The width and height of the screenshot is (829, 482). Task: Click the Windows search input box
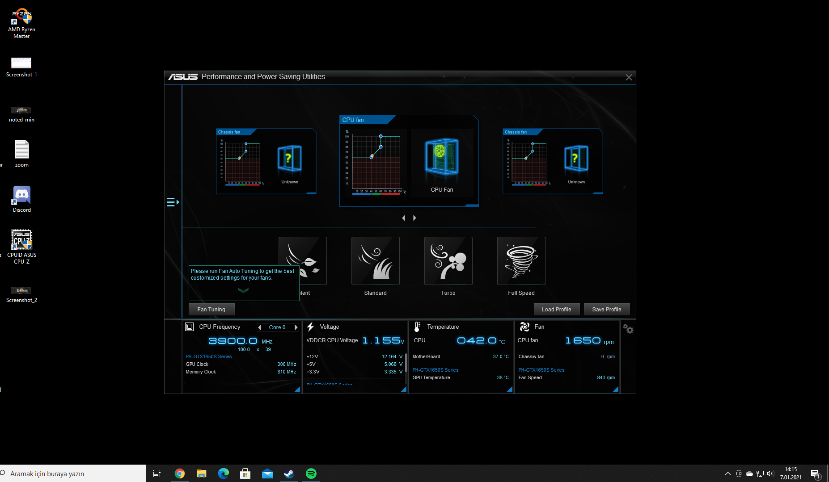pyautogui.click(x=73, y=474)
